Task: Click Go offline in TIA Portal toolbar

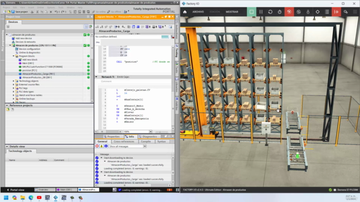Action: 114,12
